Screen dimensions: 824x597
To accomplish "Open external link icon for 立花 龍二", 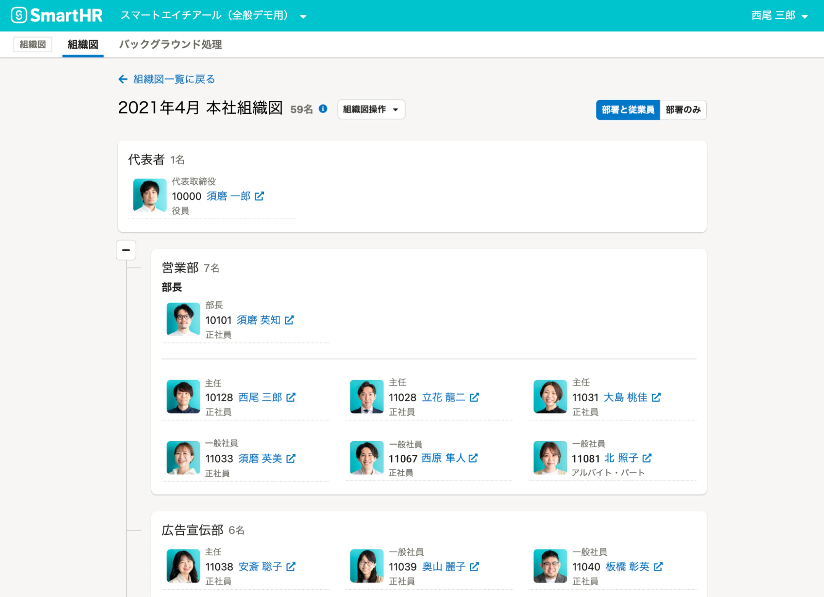I will point(474,397).
